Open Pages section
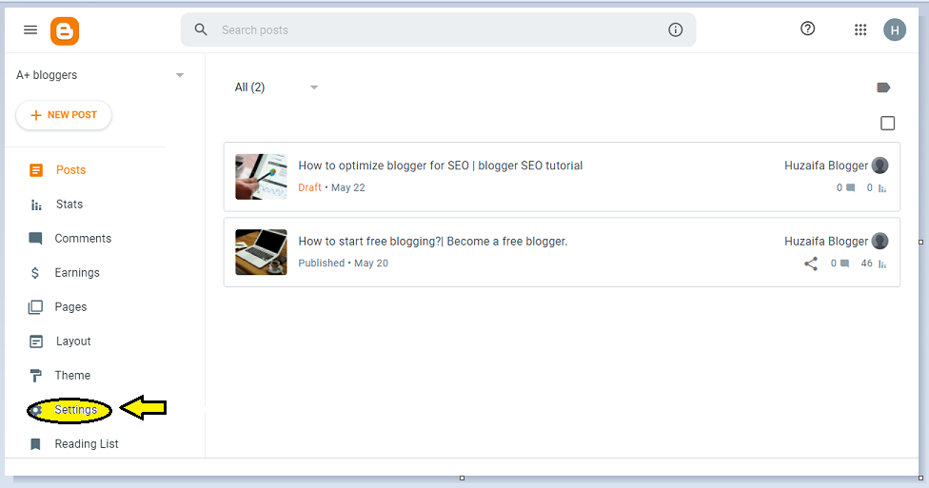The height and width of the screenshot is (488, 929). (70, 306)
